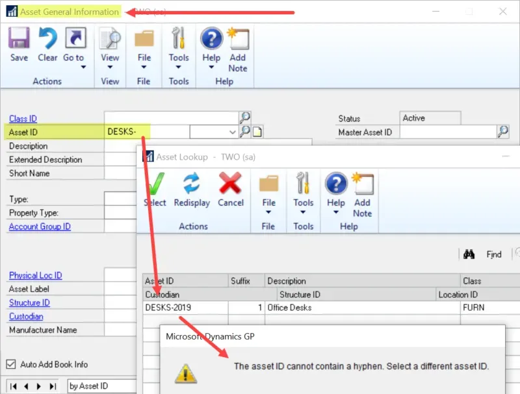Toggle the Auto Add Book Info checkbox

(x=10, y=365)
